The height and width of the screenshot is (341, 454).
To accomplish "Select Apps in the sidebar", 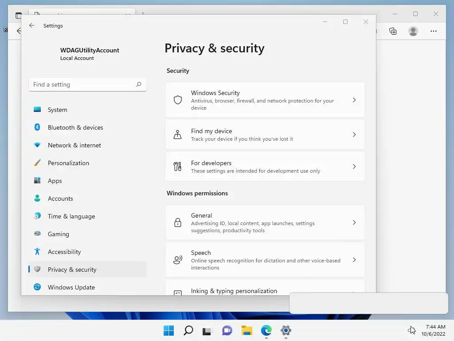I will [87, 180].
